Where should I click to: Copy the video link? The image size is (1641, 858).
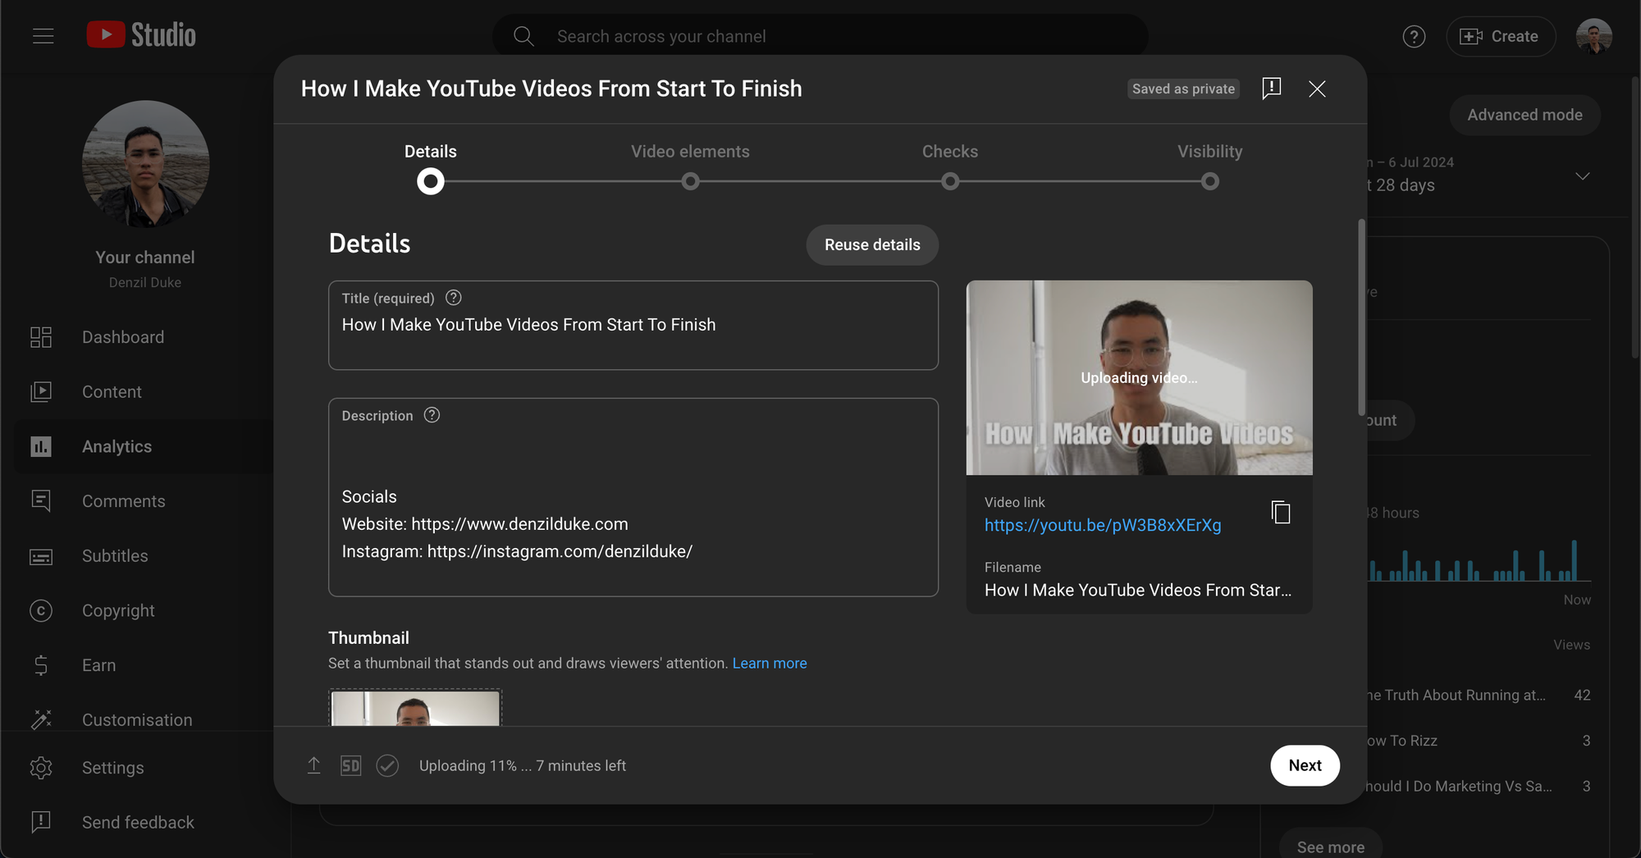[x=1281, y=513]
